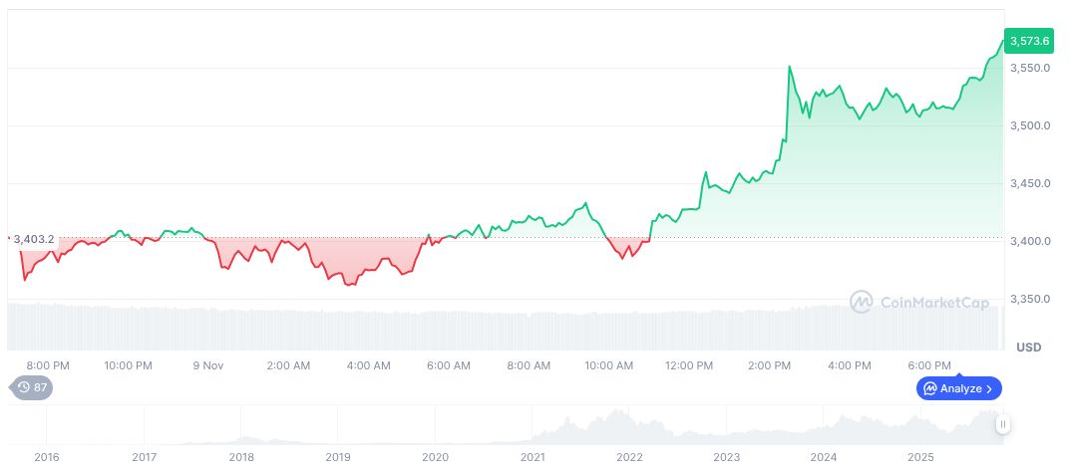Click the 8:00 AM time axis label

pos(529,365)
